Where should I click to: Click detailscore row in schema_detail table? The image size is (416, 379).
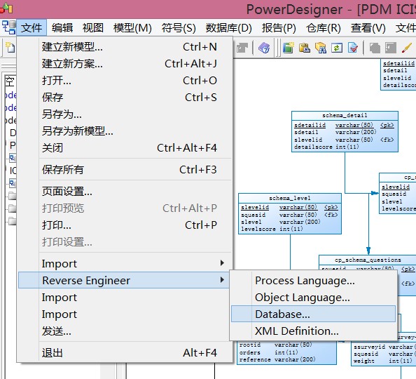click(x=326, y=147)
